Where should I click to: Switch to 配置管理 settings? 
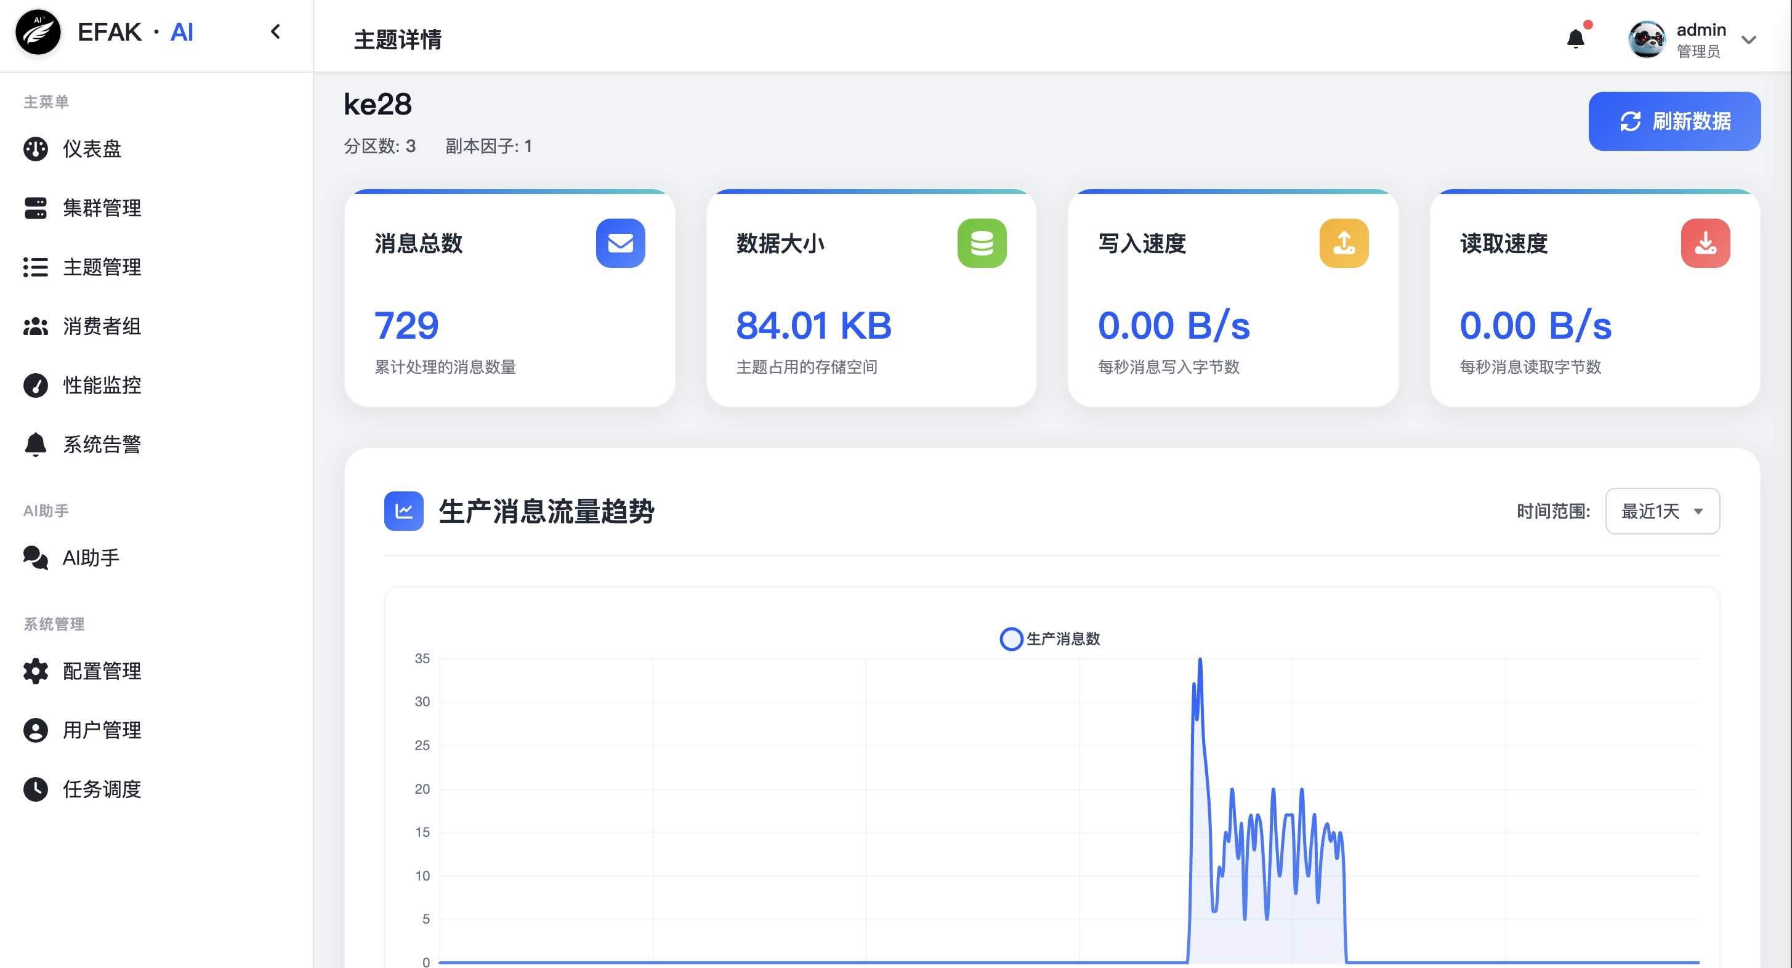point(102,671)
